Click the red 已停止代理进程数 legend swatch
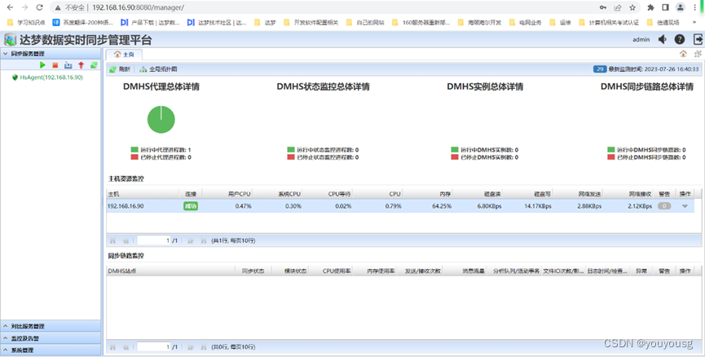705x357 pixels. 134,157
